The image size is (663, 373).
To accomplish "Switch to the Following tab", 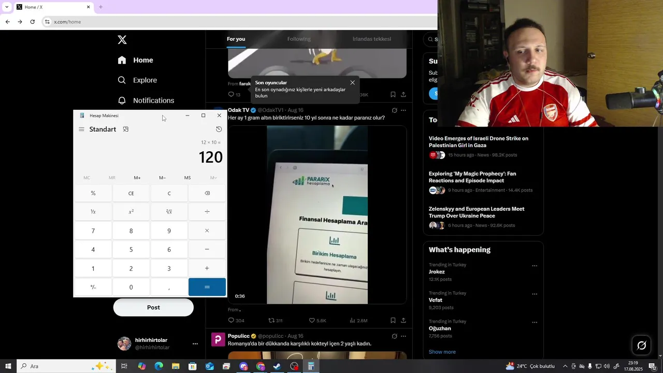I will tap(299, 39).
